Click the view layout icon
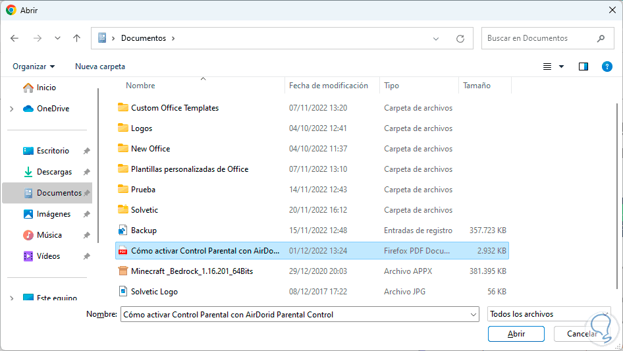The width and height of the screenshot is (623, 351). pos(547,67)
